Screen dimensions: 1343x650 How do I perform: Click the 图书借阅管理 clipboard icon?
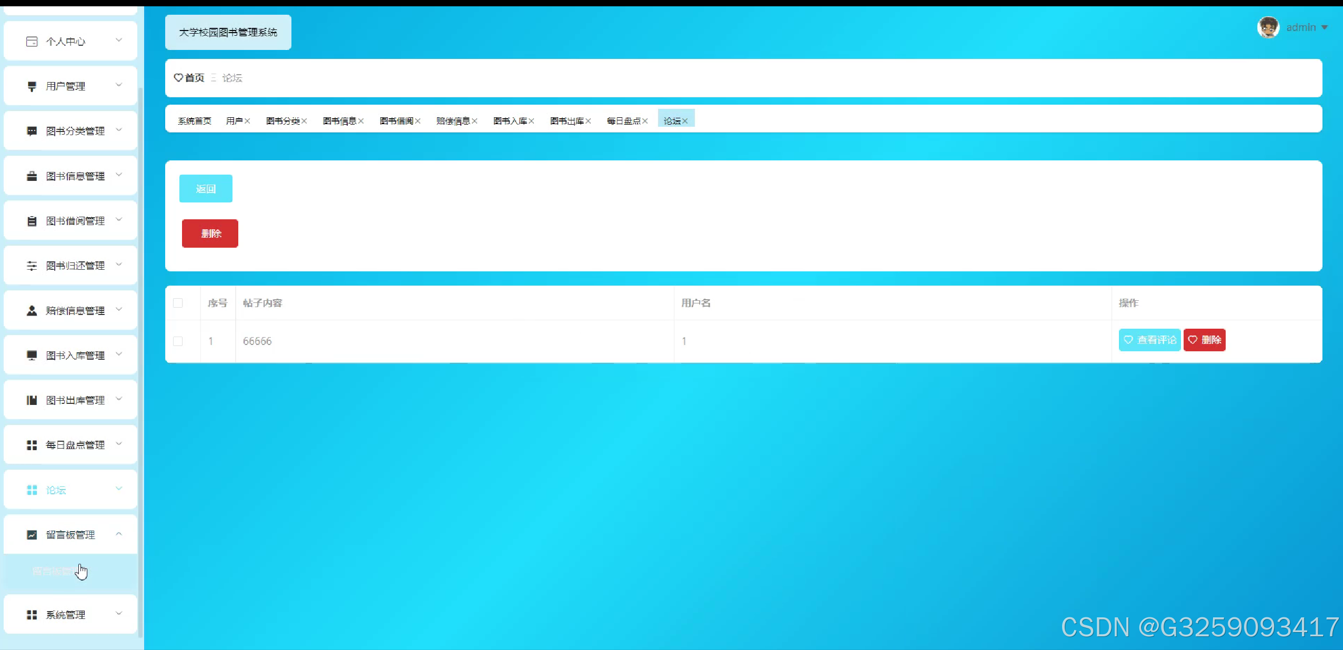tap(32, 221)
